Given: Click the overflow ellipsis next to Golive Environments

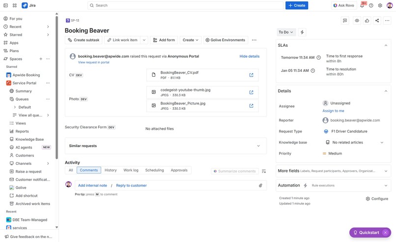Looking at the screenshot, I should 254,40.
